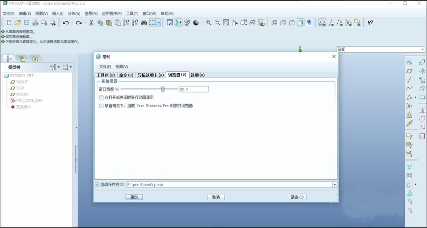This screenshot has height=228, width=427.
Task: Toggle datum planes display icon
Action: (323, 23)
